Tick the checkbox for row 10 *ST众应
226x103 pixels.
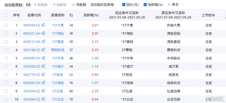tap(6, 99)
